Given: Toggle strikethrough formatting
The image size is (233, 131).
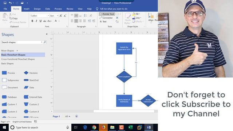Looking at the screenshot, I should [x=44, y=21].
